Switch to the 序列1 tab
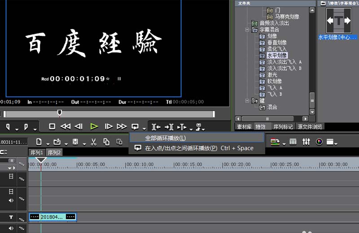 click(x=37, y=152)
